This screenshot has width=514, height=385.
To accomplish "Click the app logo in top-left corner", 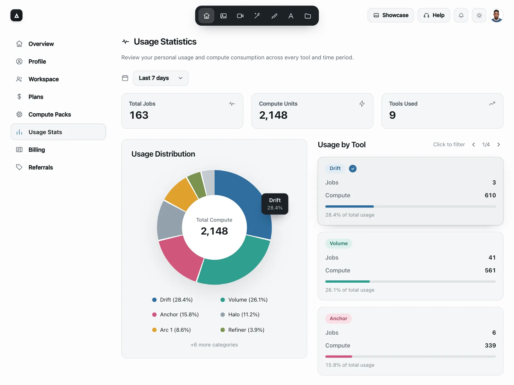I will pyautogui.click(x=16, y=15).
